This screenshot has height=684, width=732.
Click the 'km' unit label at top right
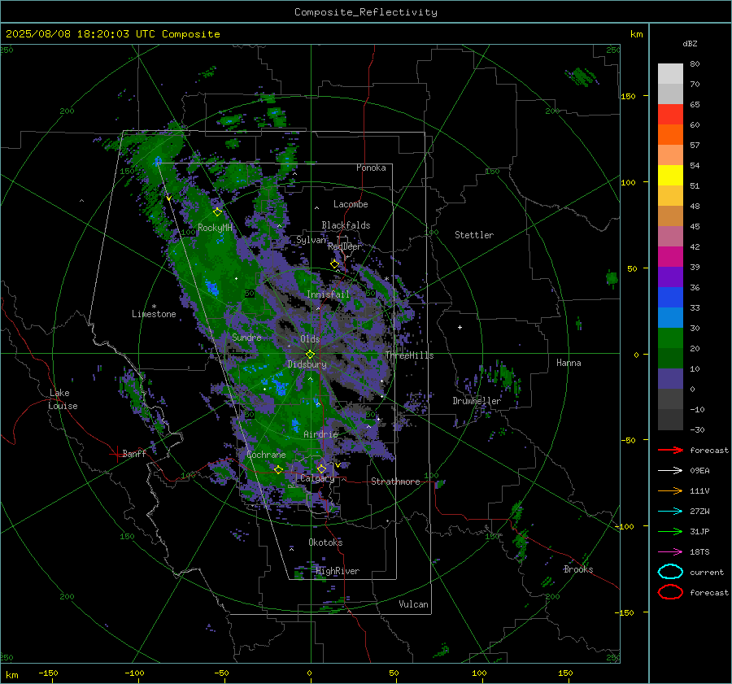point(636,34)
